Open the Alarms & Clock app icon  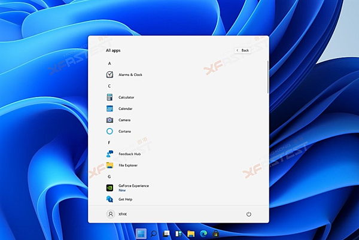[109, 75]
